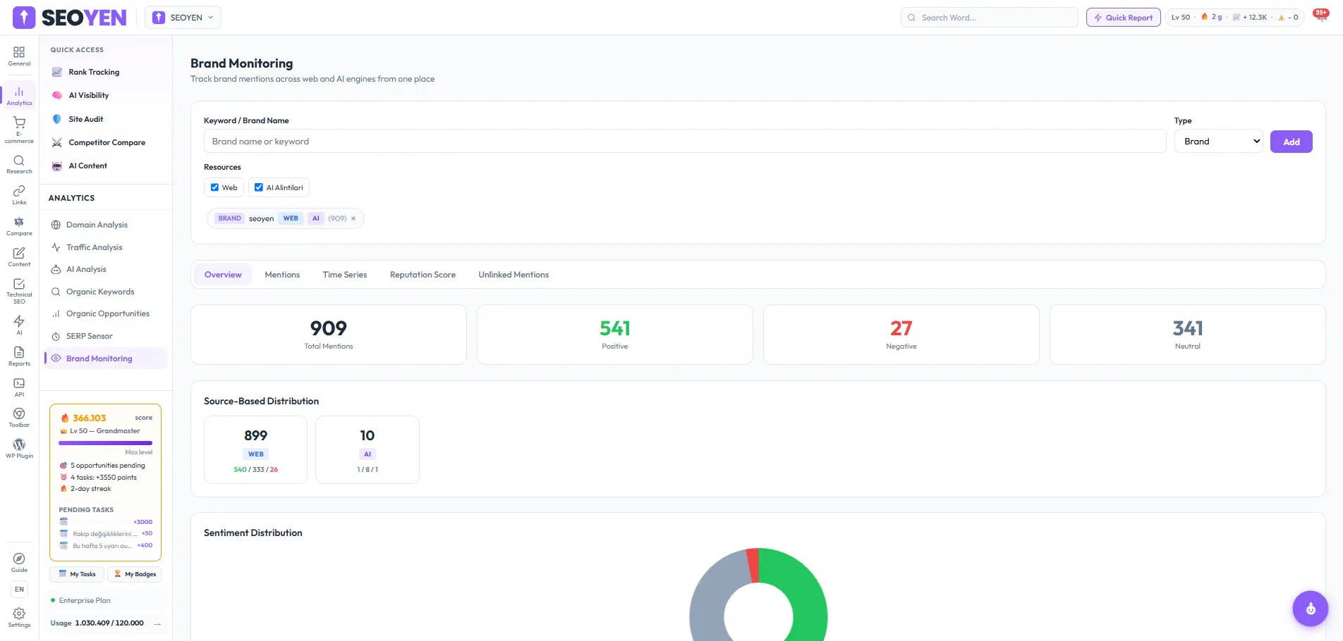Click the Add button
Image resolution: width=1343 pixels, height=641 pixels.
pyautogui.click(x=1291, y=142)
